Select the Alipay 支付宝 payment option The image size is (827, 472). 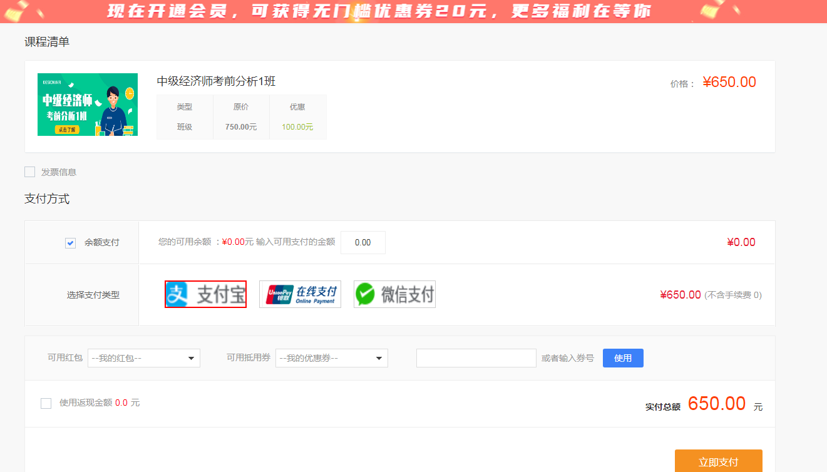click(x=205, y=294)
